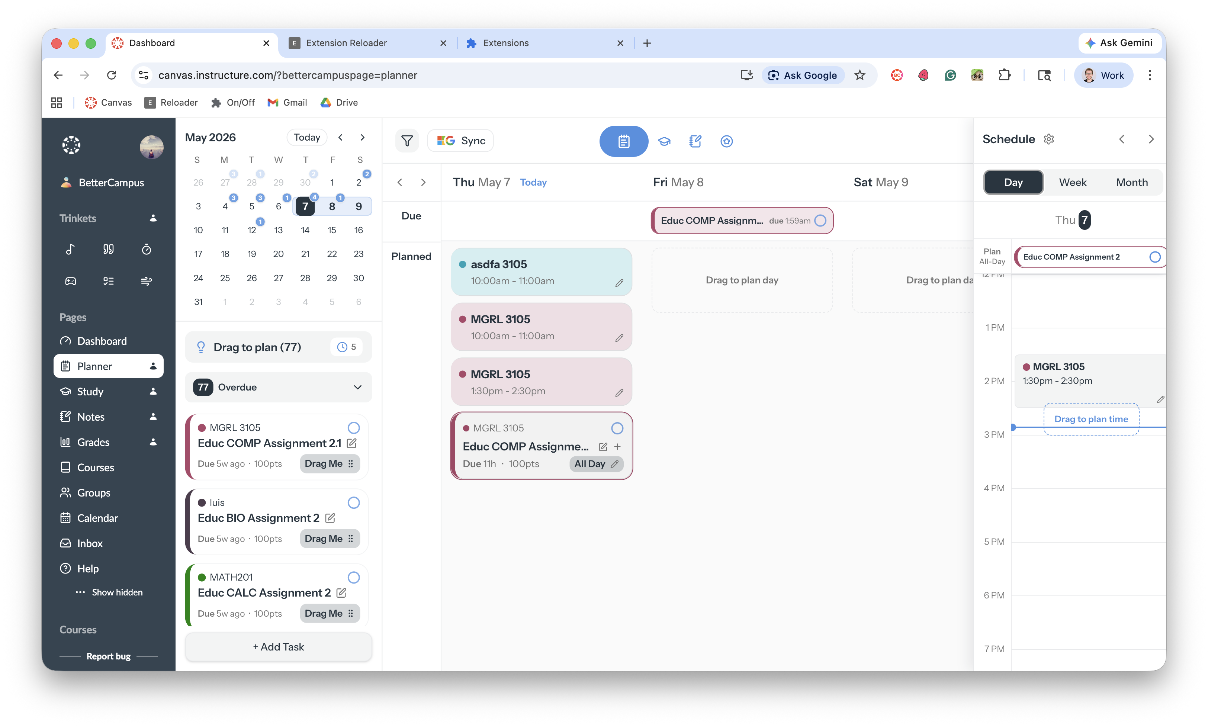This screenshot has width=1208, height=726.
Task: Toggle Planner page pin icon
Action: pos(153,366)
